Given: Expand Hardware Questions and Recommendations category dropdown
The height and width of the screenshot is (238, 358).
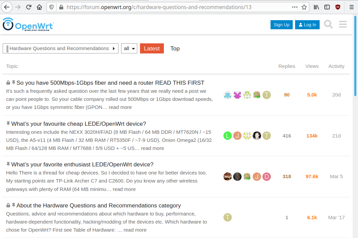Looking at the screenshot, I should 61,48.
